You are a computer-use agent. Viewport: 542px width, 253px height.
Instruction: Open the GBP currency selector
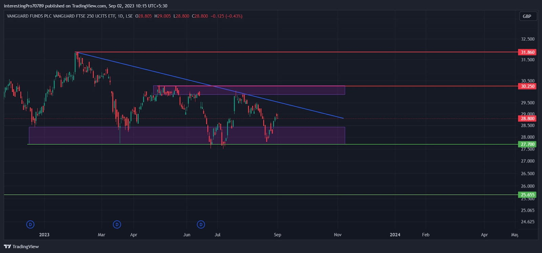point(528,16)
